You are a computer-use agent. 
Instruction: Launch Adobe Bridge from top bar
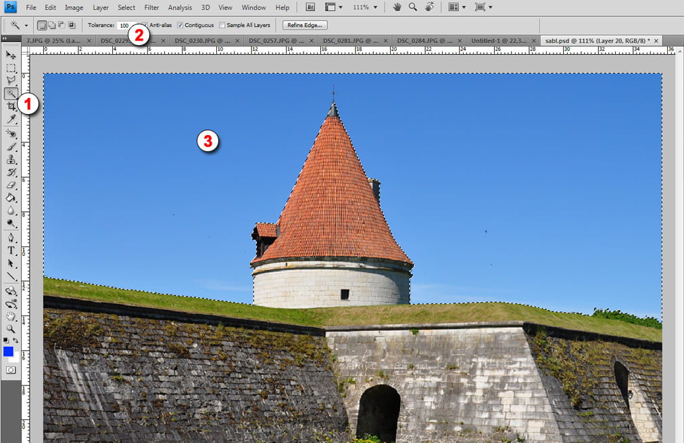tap(310, 7)
